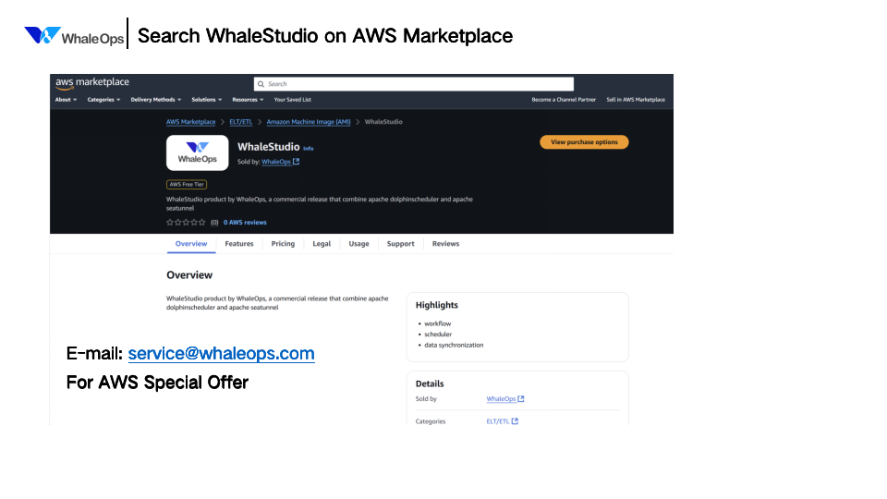Viewport: 887px width, 499px height.
Task: Open Your Saved List
Action: (x=293, y=100)
